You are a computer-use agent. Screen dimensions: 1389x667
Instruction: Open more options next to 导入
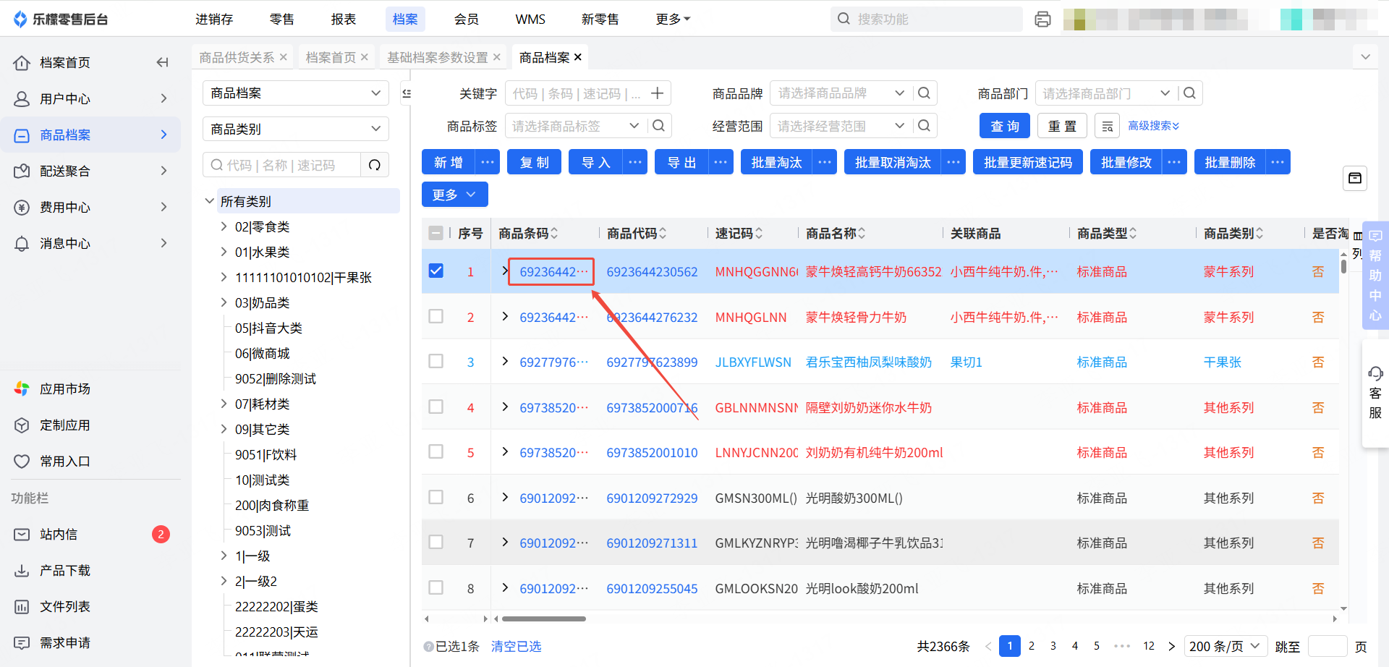pyautogui.click(x=635, y=162)
